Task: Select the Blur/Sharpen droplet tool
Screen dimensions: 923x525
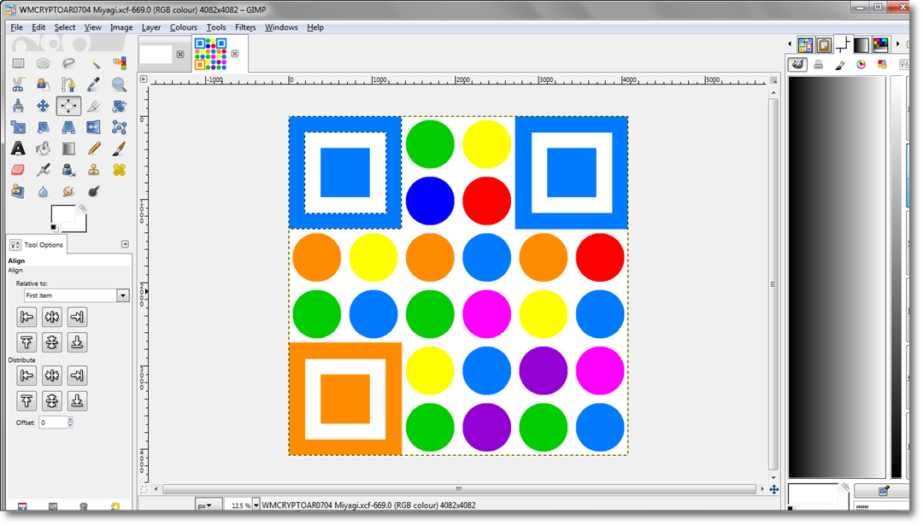Action: coord(43,191)
